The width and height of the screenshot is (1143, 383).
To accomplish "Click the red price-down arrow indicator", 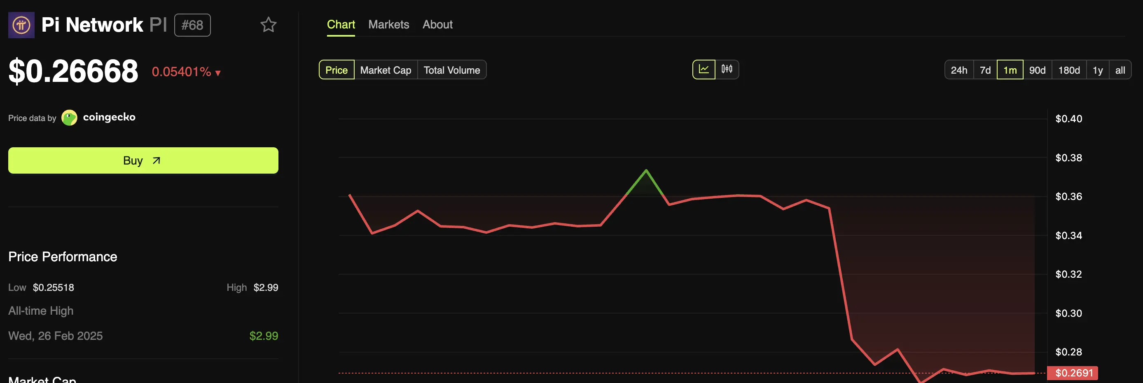I will tap(218, 73).
